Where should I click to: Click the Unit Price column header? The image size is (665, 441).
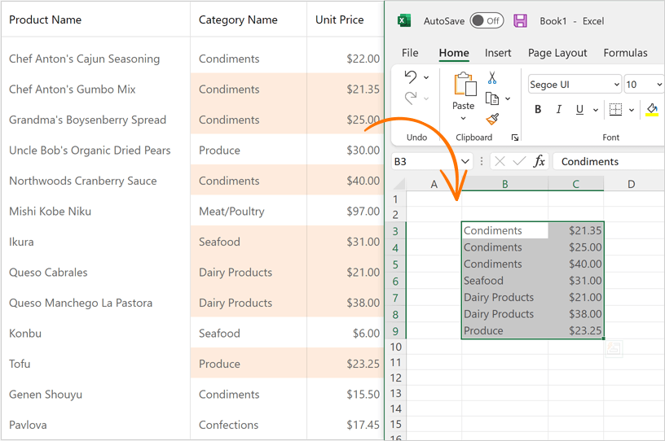(x=340, y=20)
